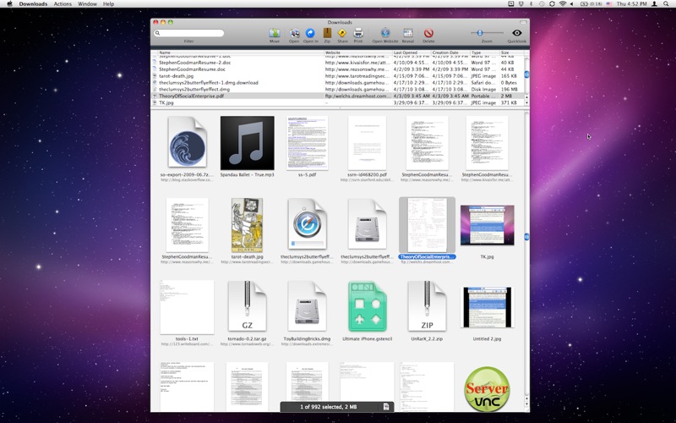Open the Window menu in menu bar
The height and width of the screenshot is (423, 676).
87,4
